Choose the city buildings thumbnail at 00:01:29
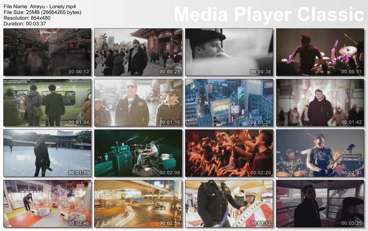 pyautogui.click(x=229, y=103)
